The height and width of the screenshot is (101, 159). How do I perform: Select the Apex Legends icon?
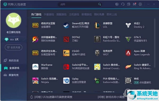128,53
